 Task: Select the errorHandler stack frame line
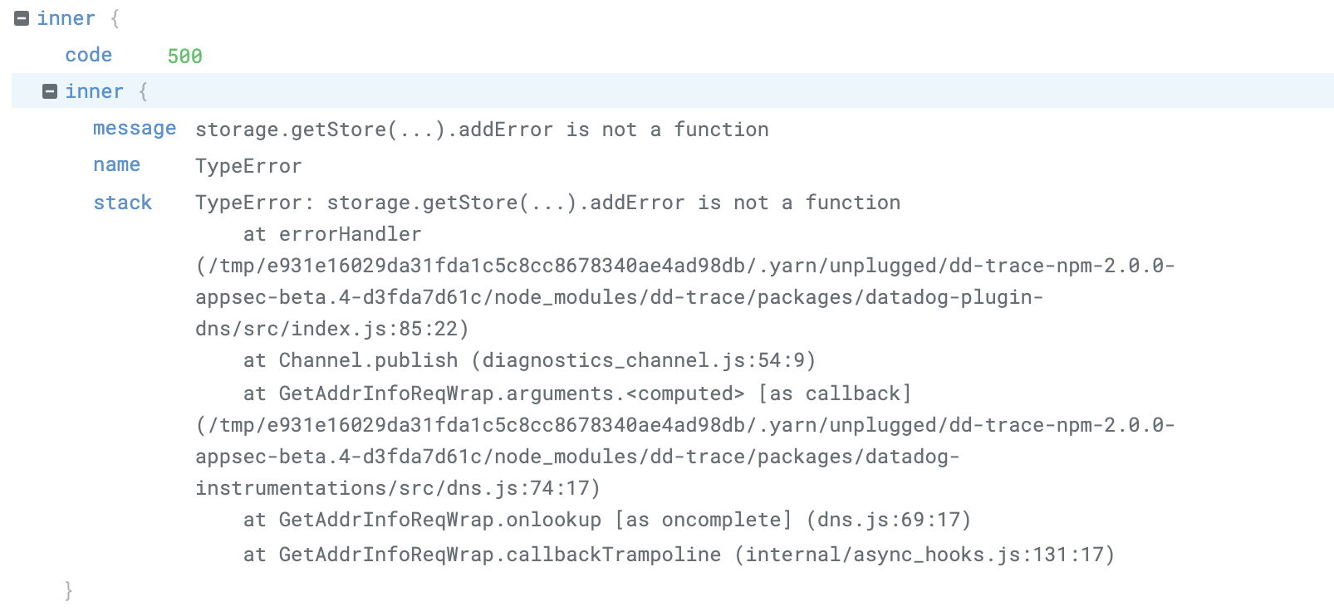(331, 234)
